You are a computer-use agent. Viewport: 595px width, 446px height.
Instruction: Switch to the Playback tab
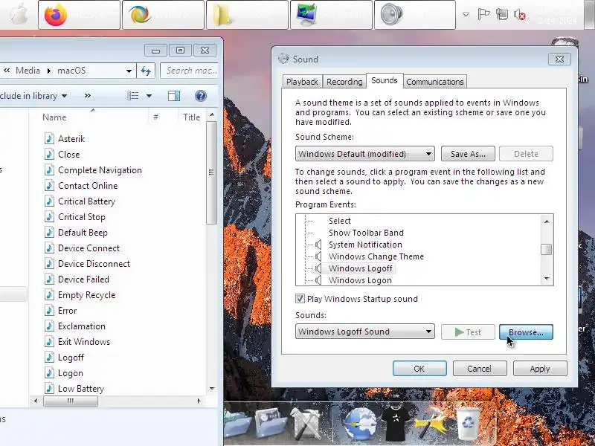point(302,82)
